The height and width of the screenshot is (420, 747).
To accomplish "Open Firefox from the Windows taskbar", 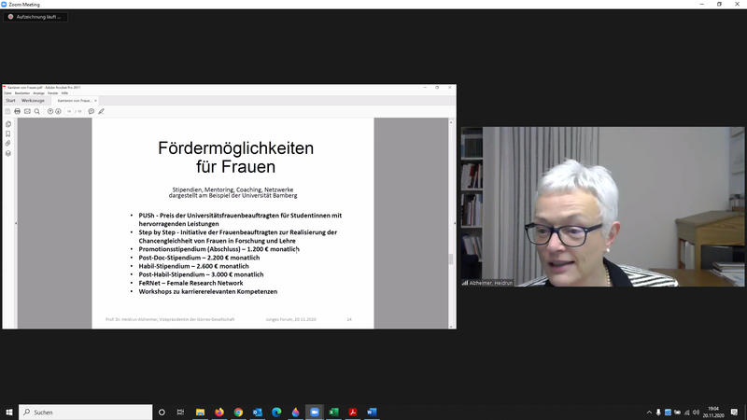I will [219, 412].
